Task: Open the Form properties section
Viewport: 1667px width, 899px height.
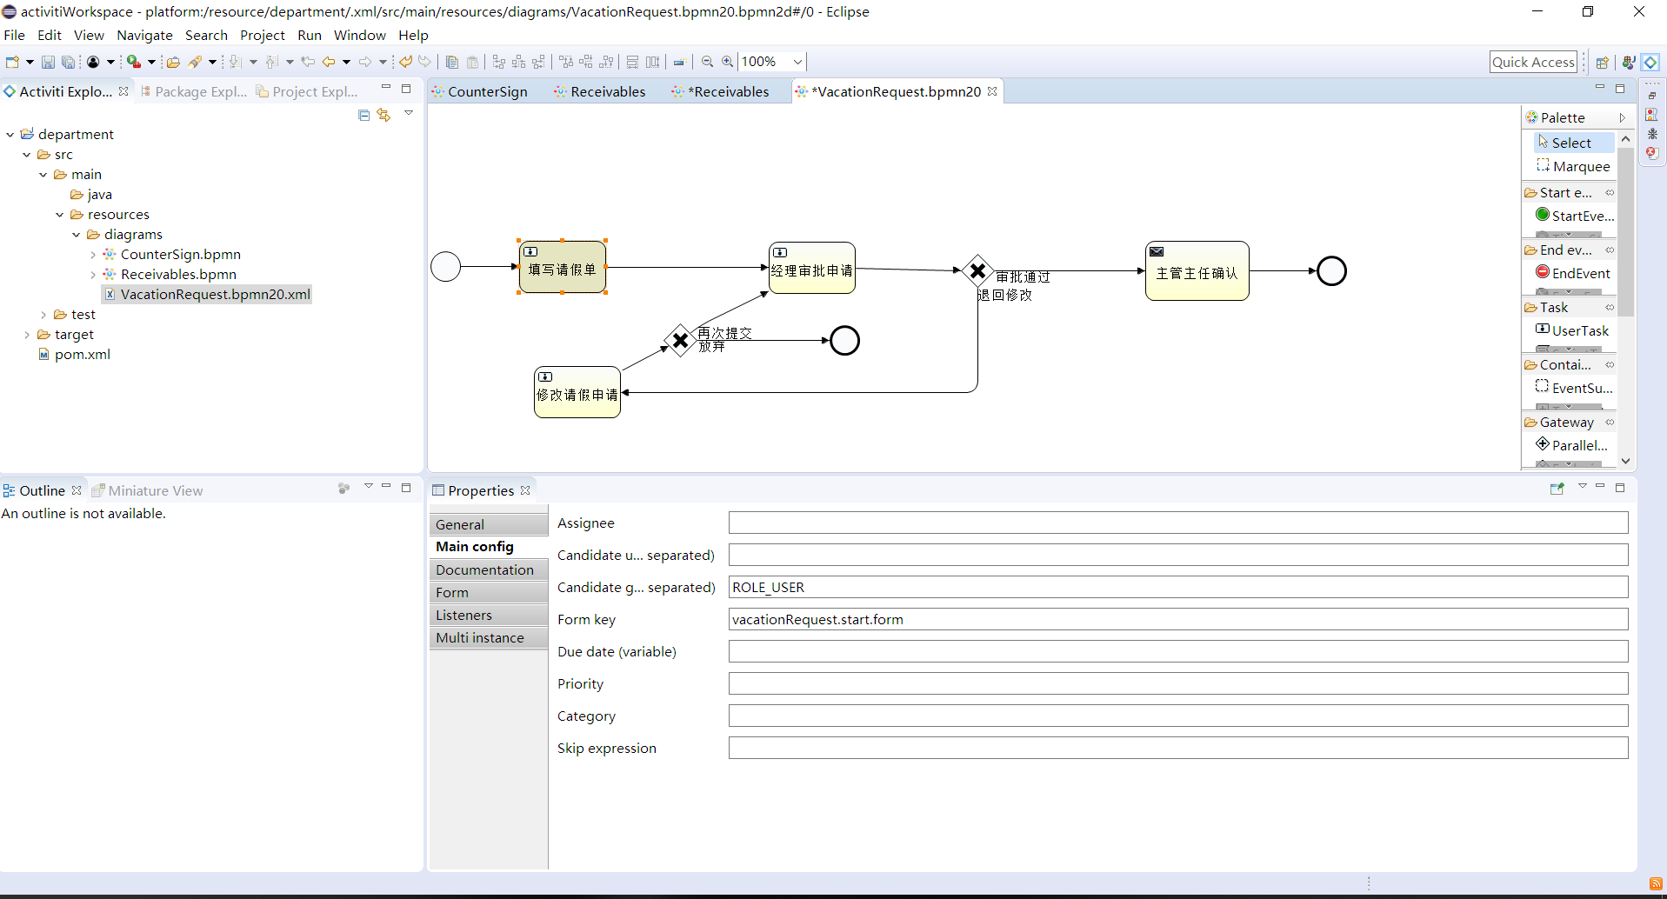Action: coord(489,592)
